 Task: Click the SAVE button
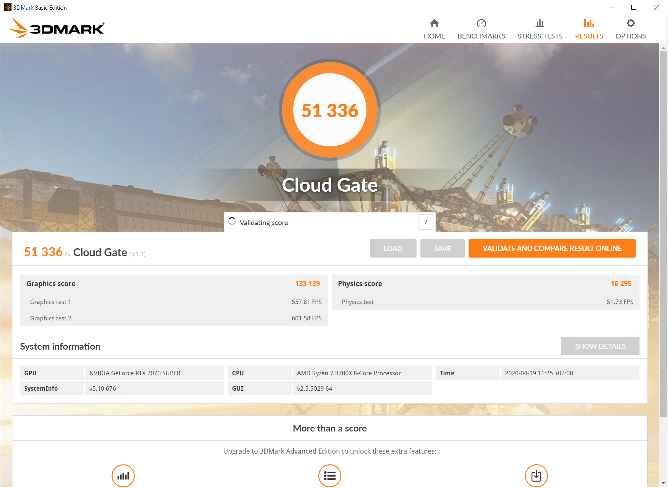coord(442,248)
